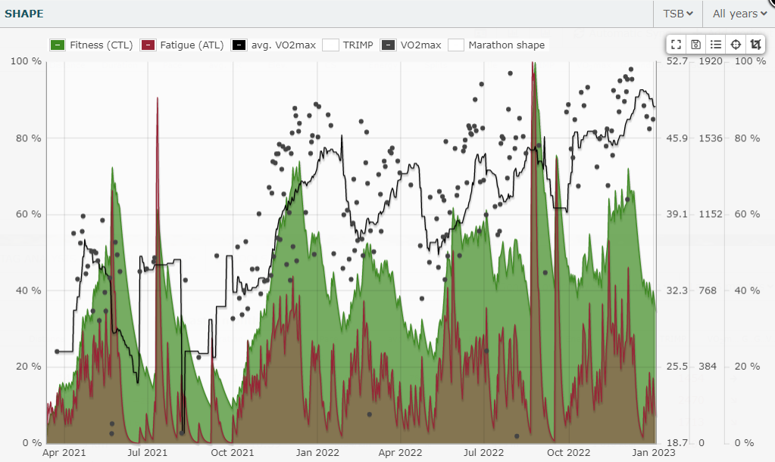Activate the crop zoom selection icon
The image size is (775, 462).
coord(755,45)
